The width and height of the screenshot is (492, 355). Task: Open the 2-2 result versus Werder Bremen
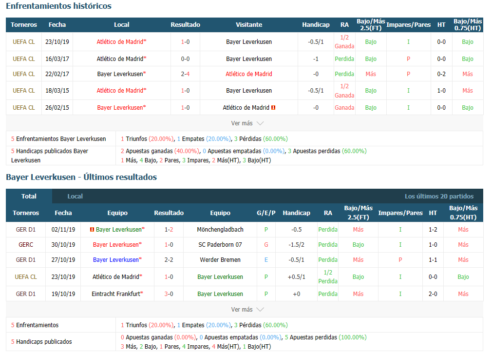pyautogui.click(x=169, y=260)
